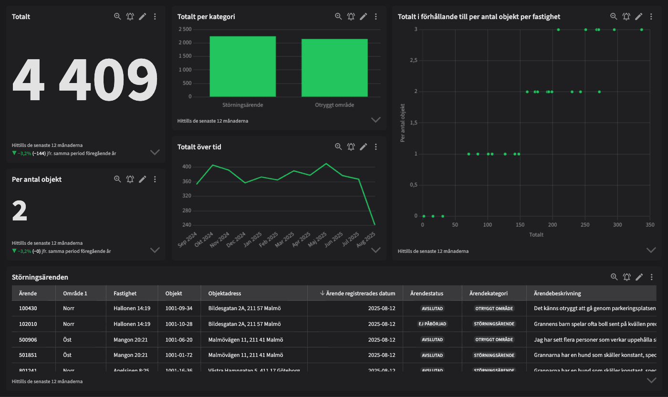The height and width of the screenshot is (397, 668).
Task: Open three-dot menu on Per antal objekt
Action: [155, 179]
